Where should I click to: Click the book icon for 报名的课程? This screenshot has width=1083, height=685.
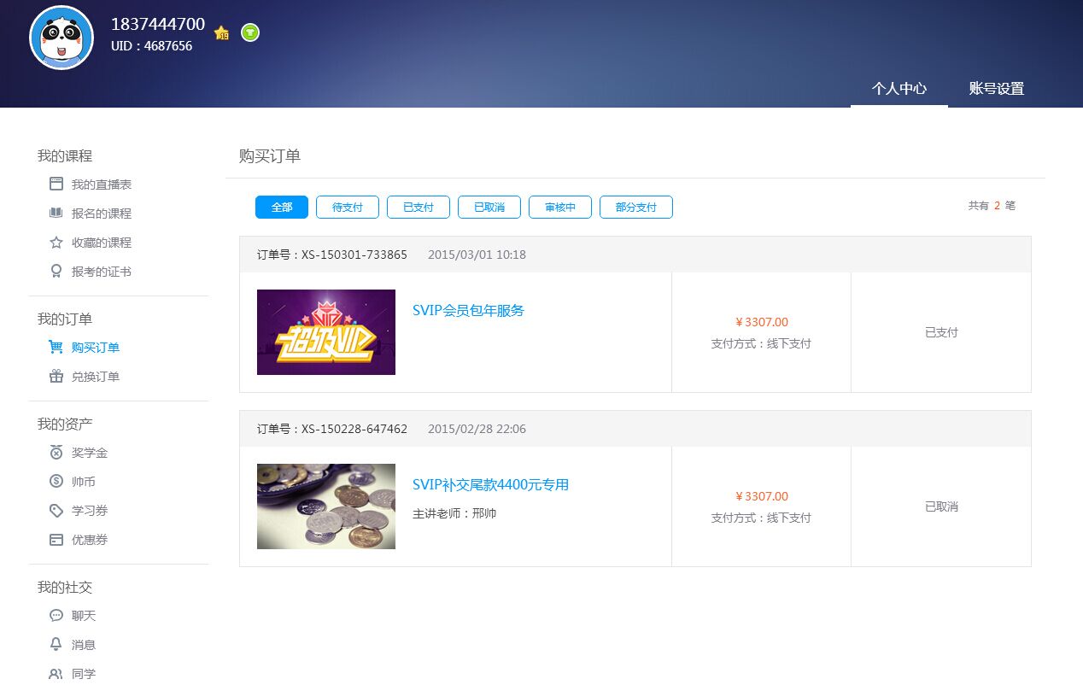(x=56, y=214)
